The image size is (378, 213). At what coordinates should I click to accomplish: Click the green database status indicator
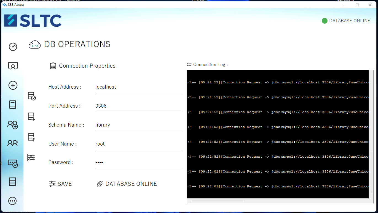[325, 21]
